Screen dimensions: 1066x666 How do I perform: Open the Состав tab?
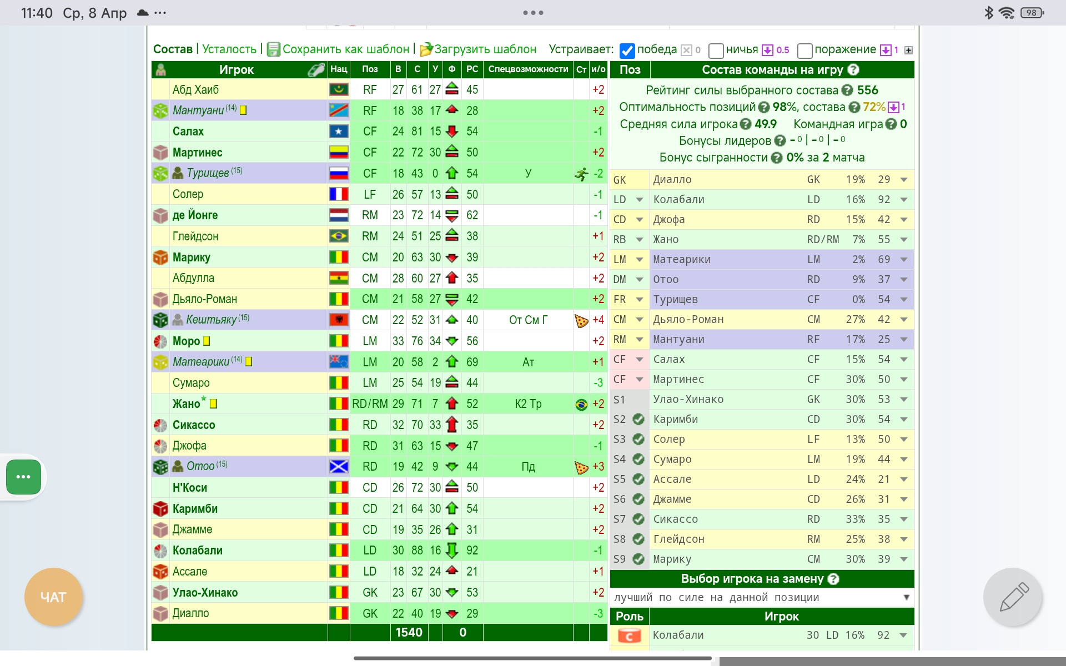173,49
